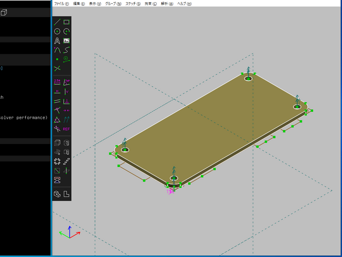Open the ファイル (File) menu
Screen dimensions: 342x257
(62, 3)
